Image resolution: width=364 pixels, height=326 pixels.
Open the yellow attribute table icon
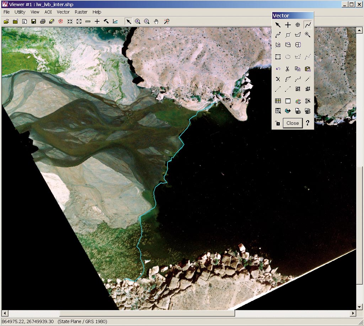click(x=278, y=101)
